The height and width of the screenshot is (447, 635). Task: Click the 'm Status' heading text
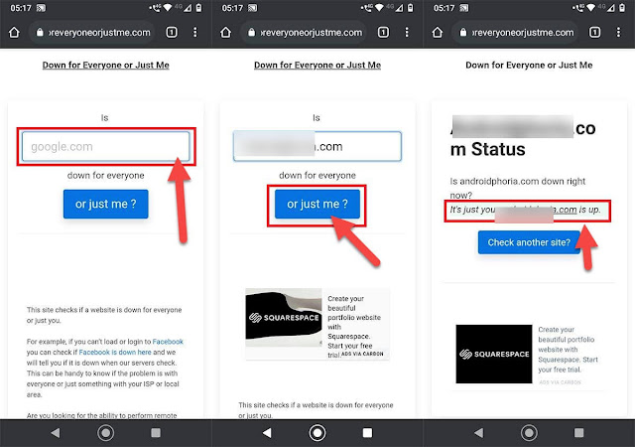[x=487, y=149]
